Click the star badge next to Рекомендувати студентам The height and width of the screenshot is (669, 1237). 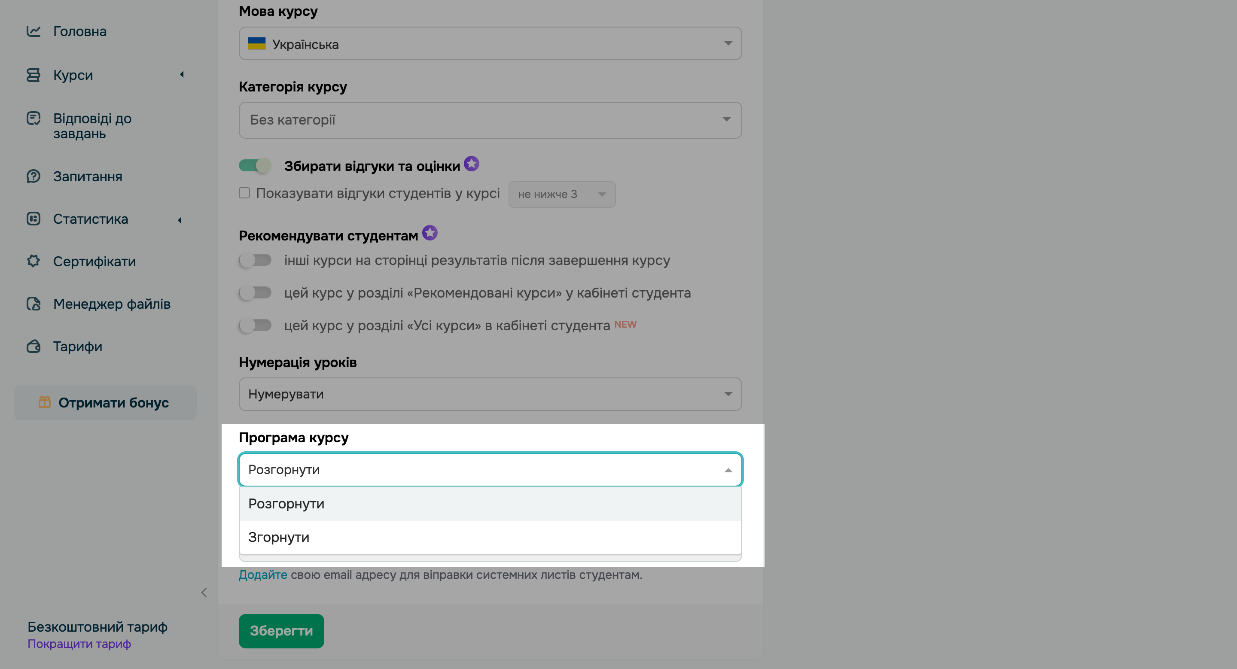point(430,233)
